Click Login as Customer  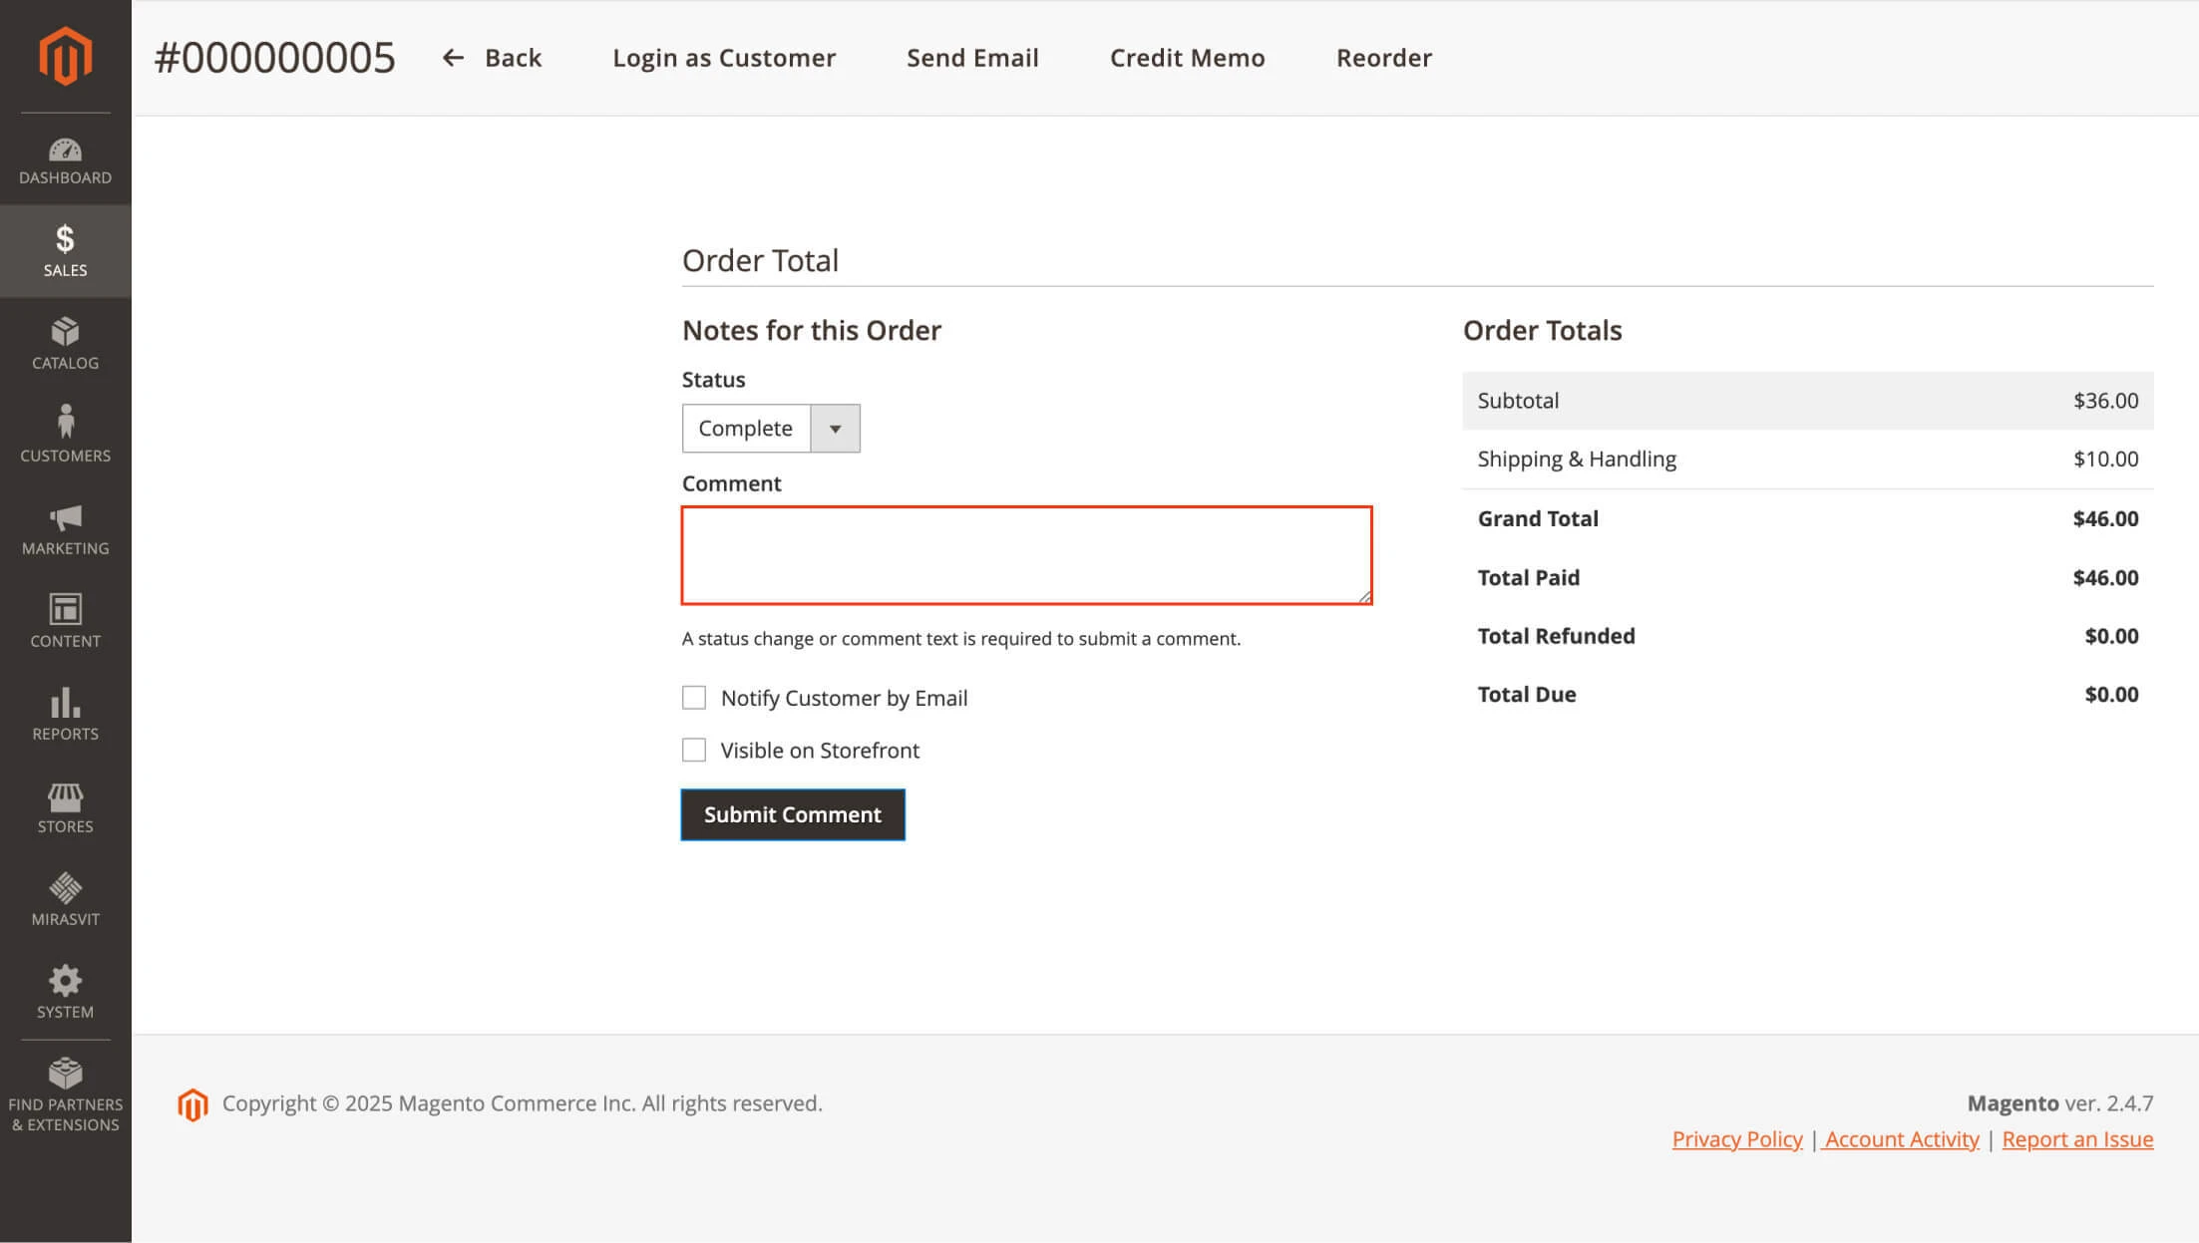[724, 57]
